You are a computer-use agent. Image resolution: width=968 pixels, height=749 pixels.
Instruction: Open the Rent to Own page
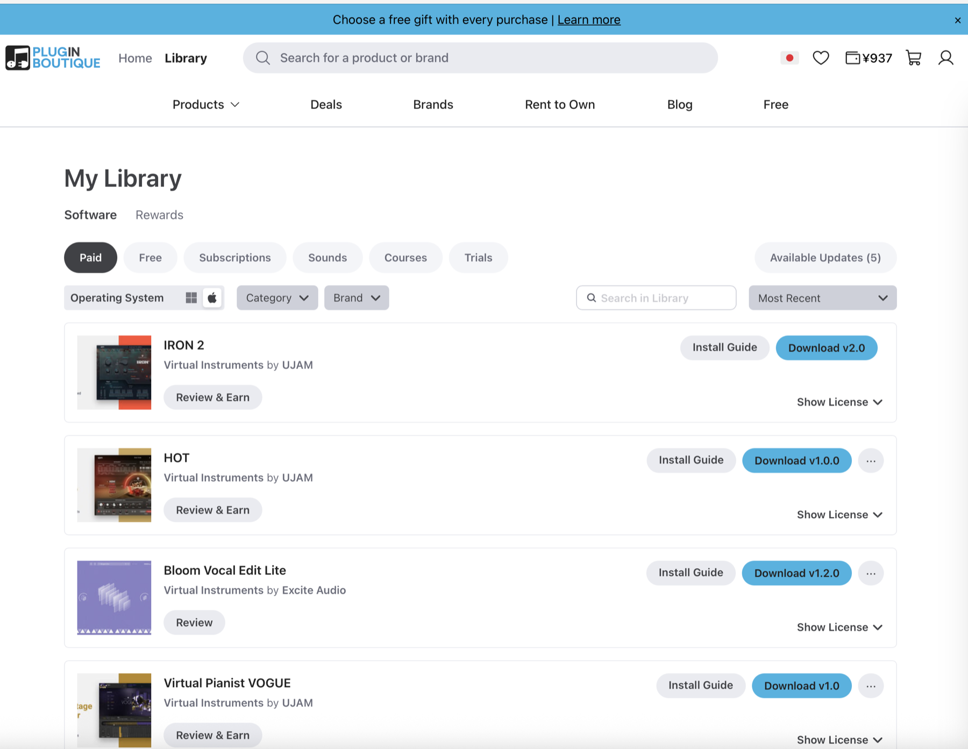[560, 104]
